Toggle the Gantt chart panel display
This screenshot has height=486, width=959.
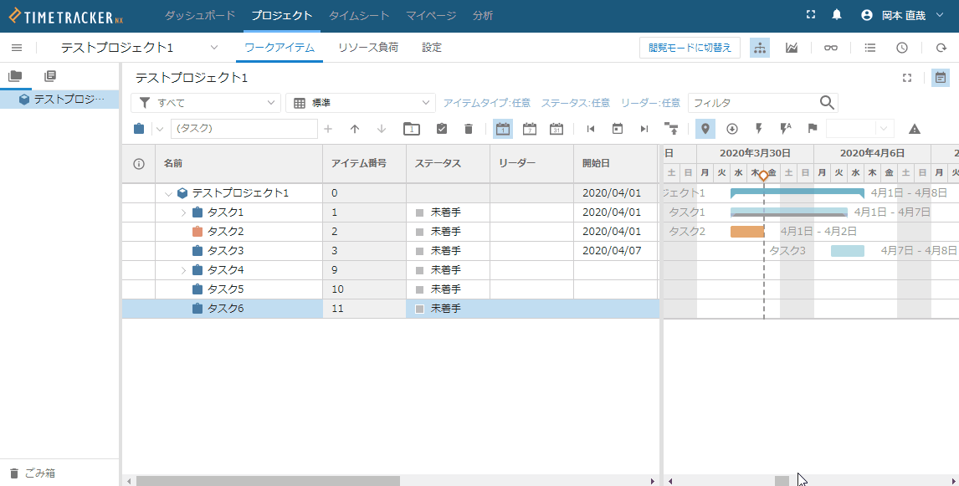[941, 78]
